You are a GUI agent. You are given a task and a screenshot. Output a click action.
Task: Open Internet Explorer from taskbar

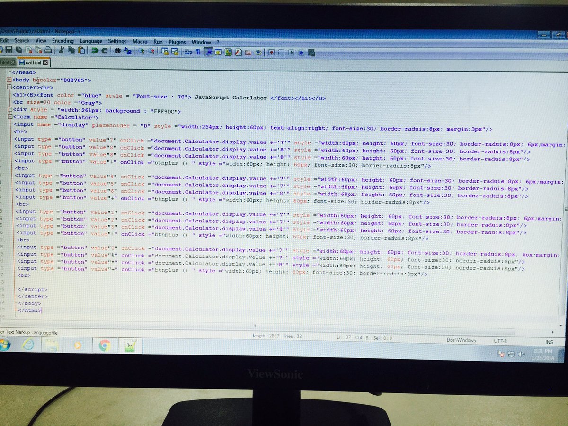pos(28,346)
